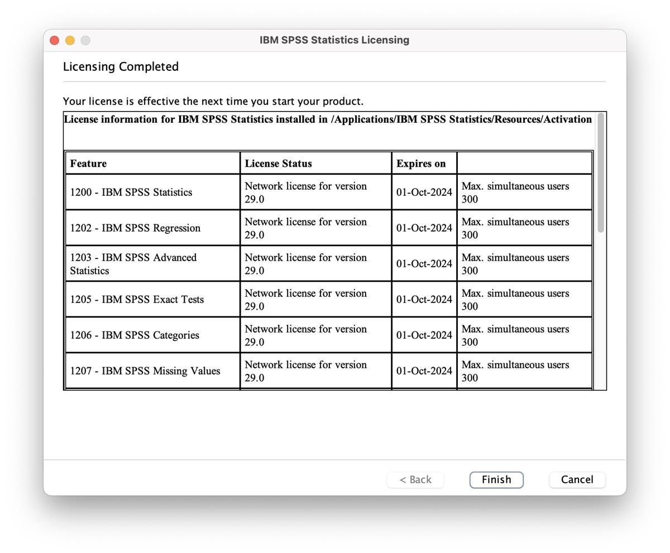
Task: Click 'Max. simultaneous users 300' in 1200 row
Action: pyautogui.click(x=524, y=192)
